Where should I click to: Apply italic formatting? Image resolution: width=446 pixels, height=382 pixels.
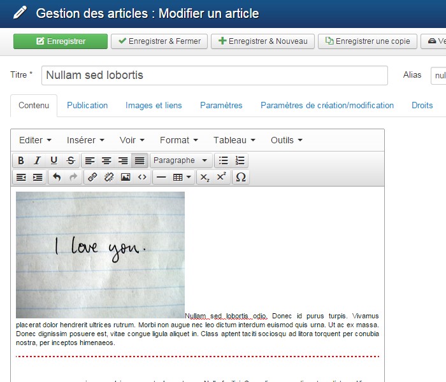[37, 160]
